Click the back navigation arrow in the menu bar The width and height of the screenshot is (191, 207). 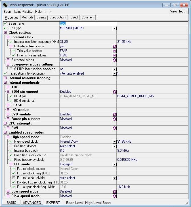point(45,12)
